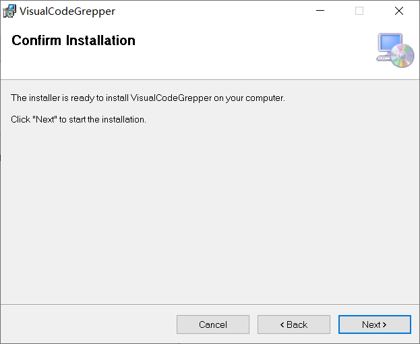
Task: Click the 'Click "Next" to start' instruction line
Action: click(x=78, y=119)
